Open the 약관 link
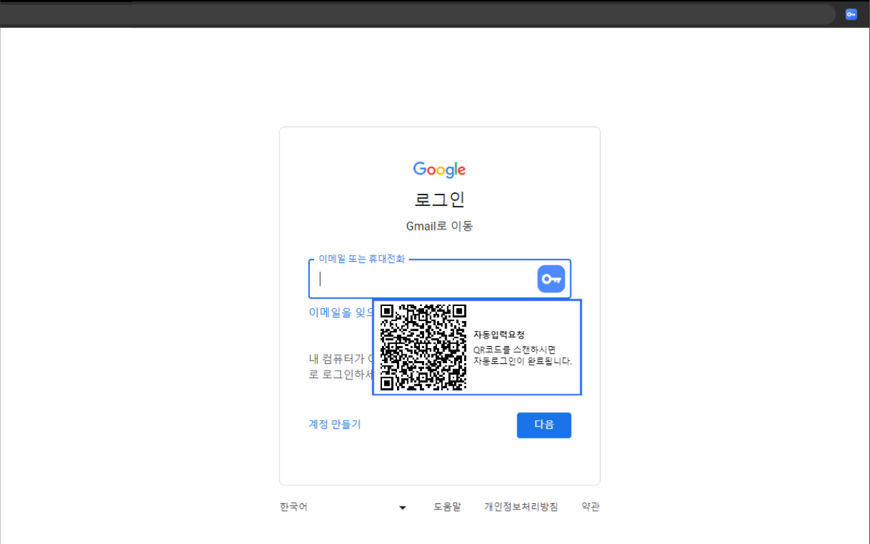The image size is (870, 544). [x=591, y=507]
